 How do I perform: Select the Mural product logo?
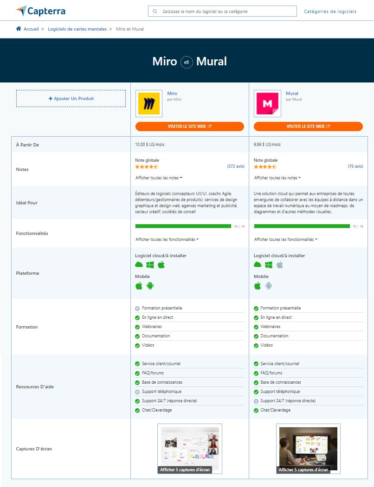point(267,103)
